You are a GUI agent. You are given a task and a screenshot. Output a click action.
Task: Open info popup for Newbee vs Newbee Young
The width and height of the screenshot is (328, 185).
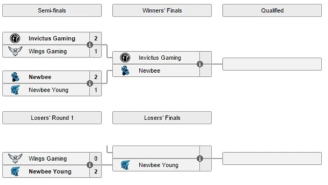point(90,84)
